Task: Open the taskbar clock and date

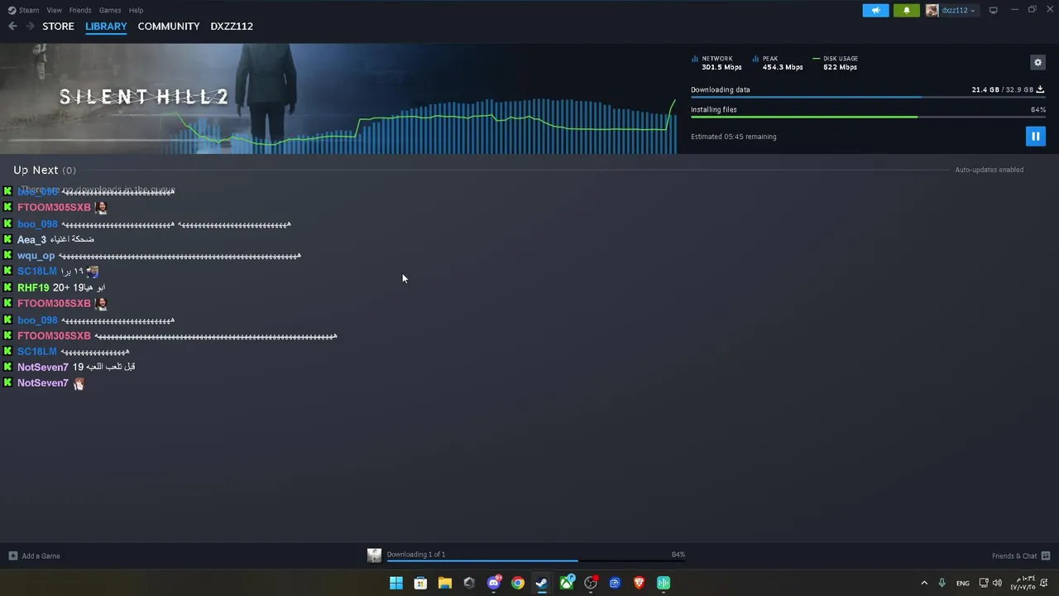Action: pyautogui.click(x=1023, y=583)
